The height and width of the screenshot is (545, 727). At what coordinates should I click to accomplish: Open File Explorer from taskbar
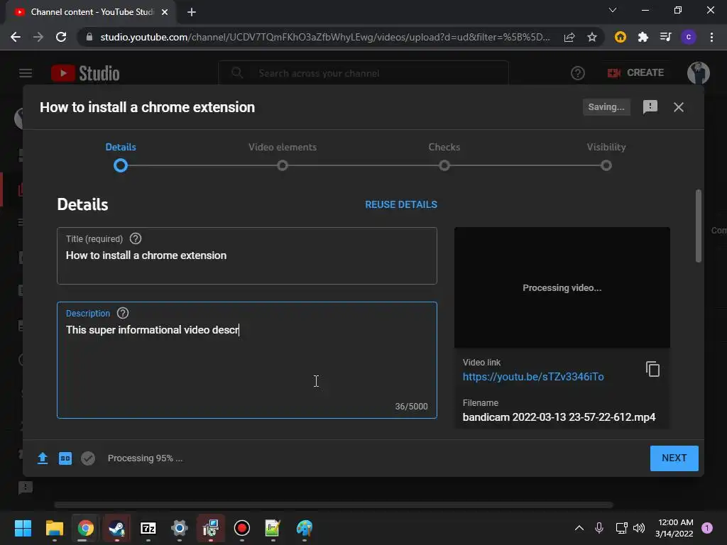54,528
